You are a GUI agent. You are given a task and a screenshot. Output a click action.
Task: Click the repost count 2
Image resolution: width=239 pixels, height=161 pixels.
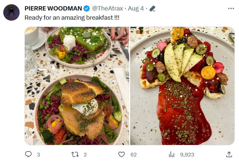(85, 154)
